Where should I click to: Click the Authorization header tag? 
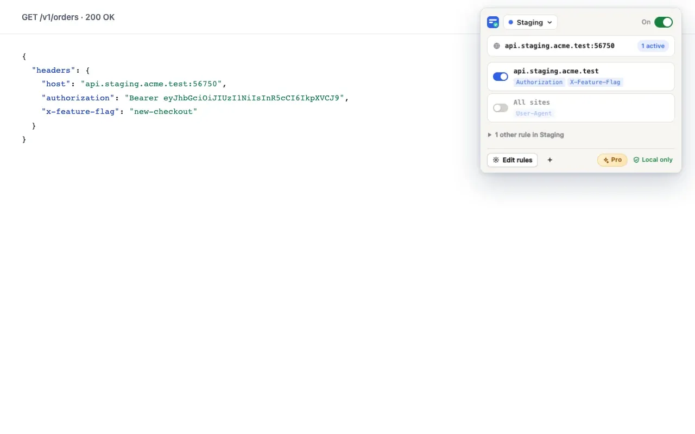point(539,82)
